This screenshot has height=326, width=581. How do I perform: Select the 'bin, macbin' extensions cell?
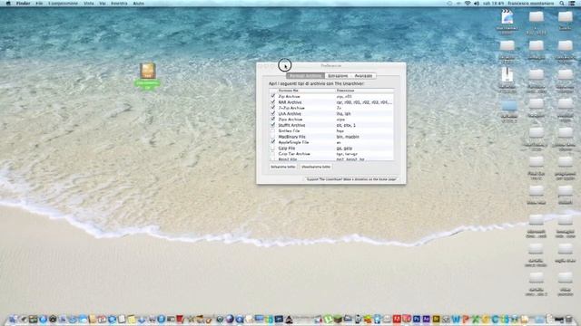[348, 137]
